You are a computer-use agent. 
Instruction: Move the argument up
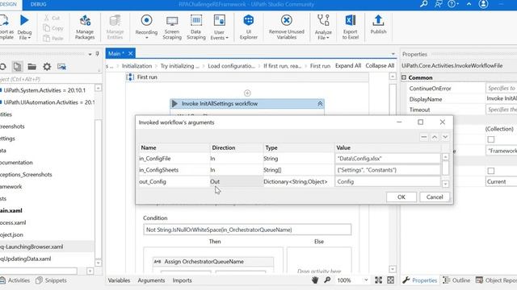435,137
